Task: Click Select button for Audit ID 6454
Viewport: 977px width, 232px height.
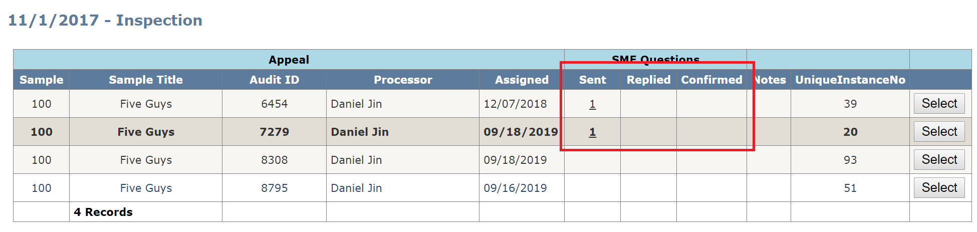Action: tap(939, 103)
